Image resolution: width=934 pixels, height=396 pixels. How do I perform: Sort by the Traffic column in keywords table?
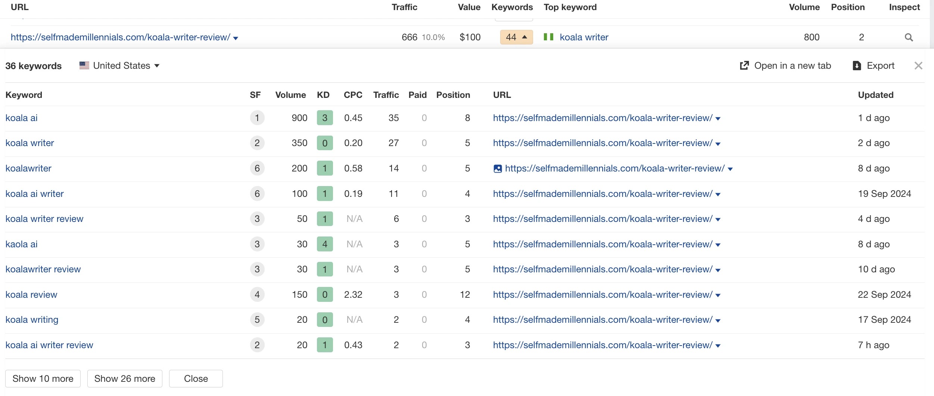coord(386,95)
